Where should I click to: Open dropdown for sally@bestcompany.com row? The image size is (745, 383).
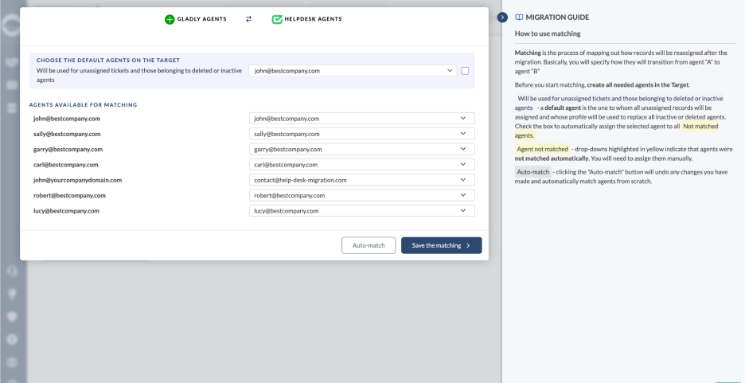(362, 134)
